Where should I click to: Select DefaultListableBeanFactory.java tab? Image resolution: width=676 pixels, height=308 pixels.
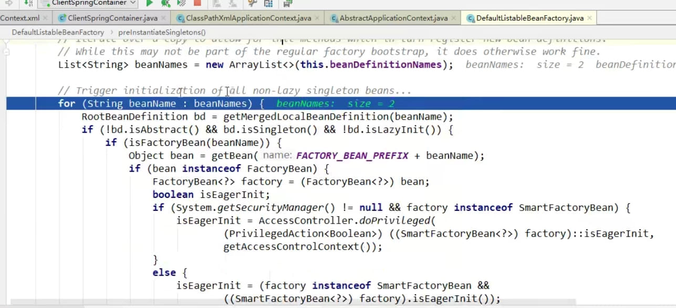pyautogui.click(x=529, y=18)
